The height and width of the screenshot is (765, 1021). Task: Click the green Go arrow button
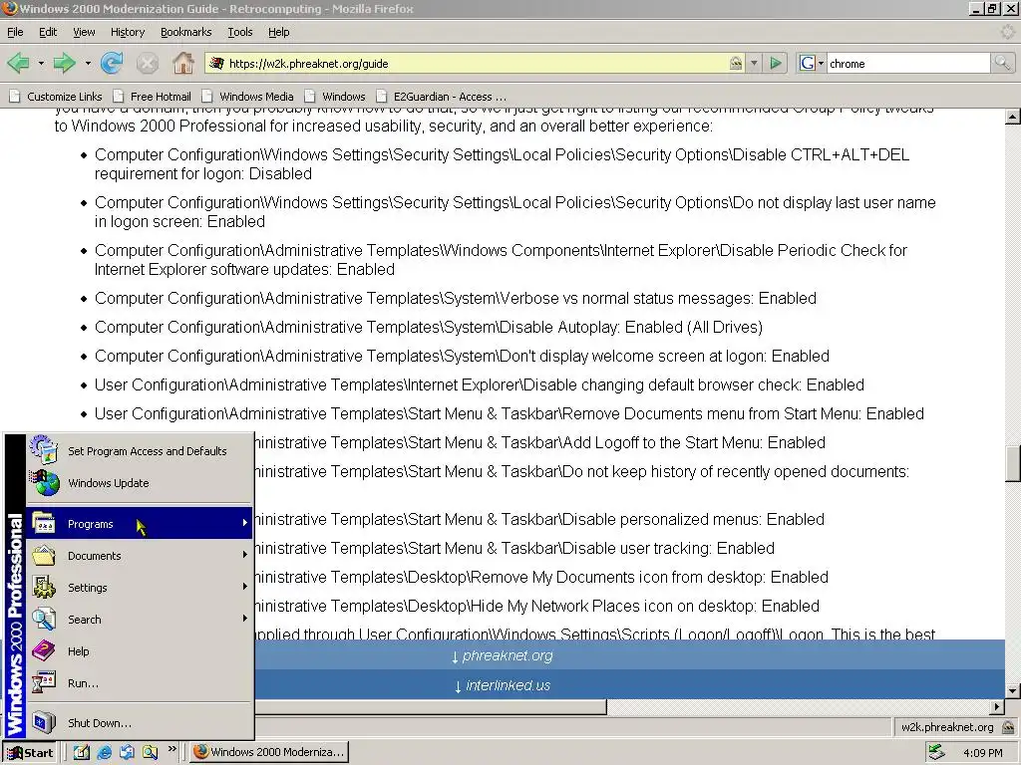(776, 63)
